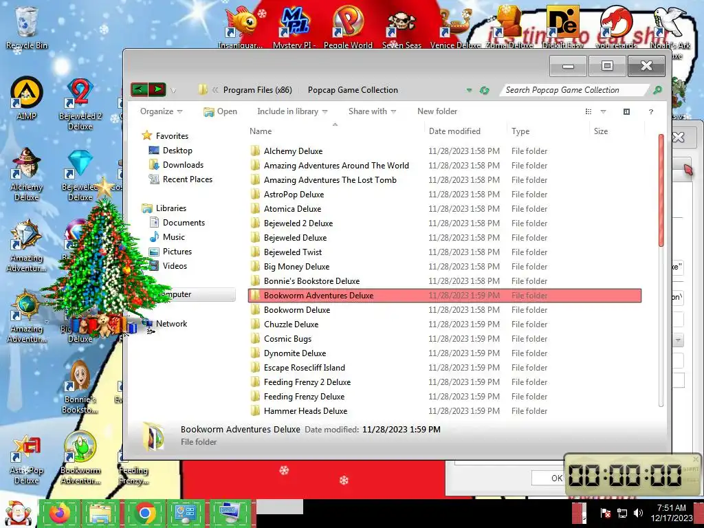Click the Search Popcap Game Collection field

575,90
